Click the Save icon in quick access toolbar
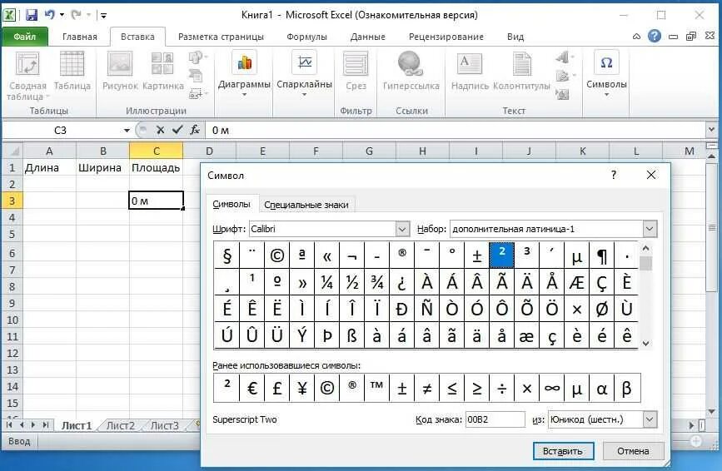The height and width of the screenshot is (471, 722). 32,15
